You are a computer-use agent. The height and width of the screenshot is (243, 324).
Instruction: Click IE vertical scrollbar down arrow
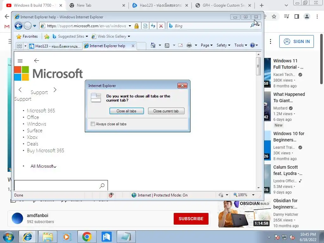point(259,188)
